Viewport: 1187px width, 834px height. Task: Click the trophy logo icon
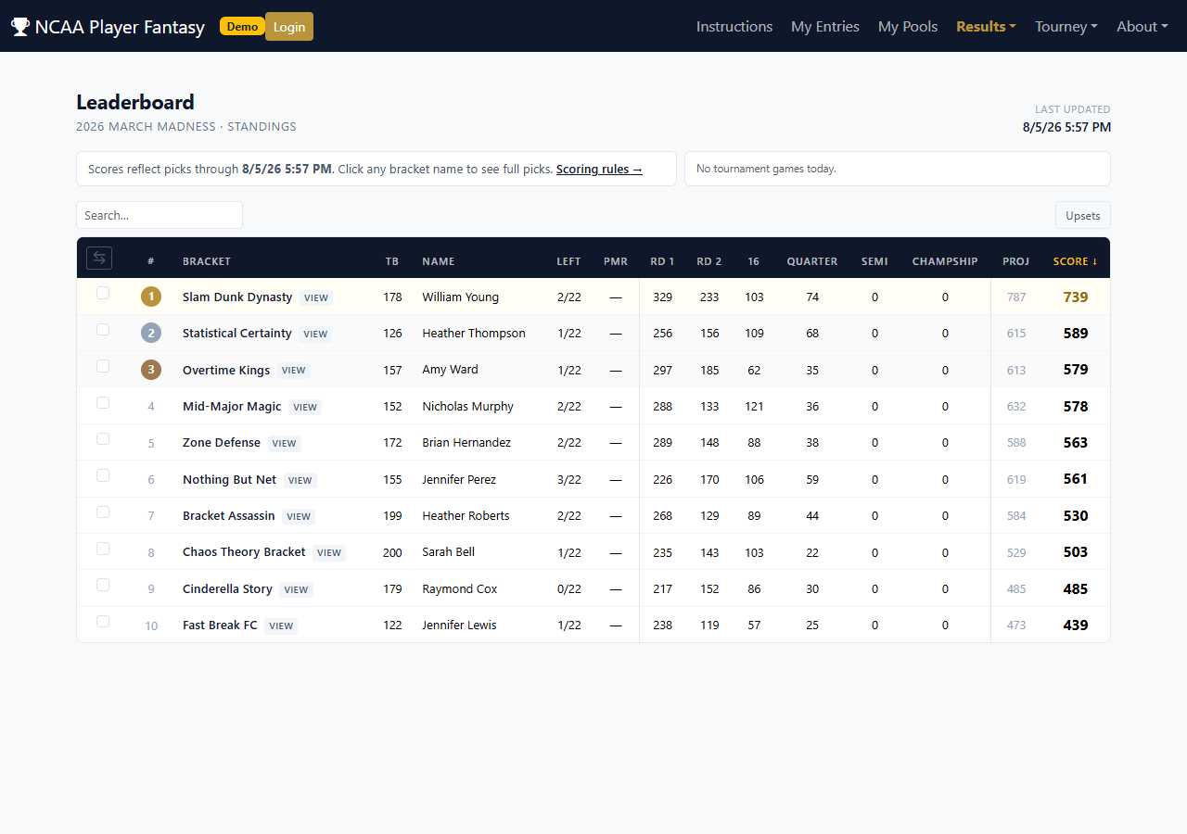coord(20,27)
